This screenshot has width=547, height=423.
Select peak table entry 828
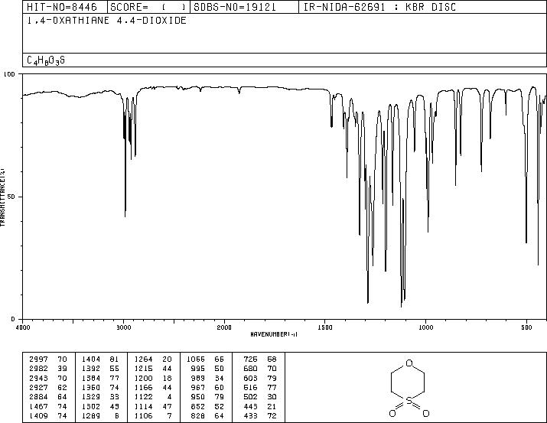(198, 416)
